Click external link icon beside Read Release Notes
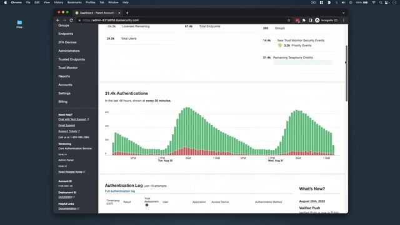400x225 pixels. click(x=84, y=172)
